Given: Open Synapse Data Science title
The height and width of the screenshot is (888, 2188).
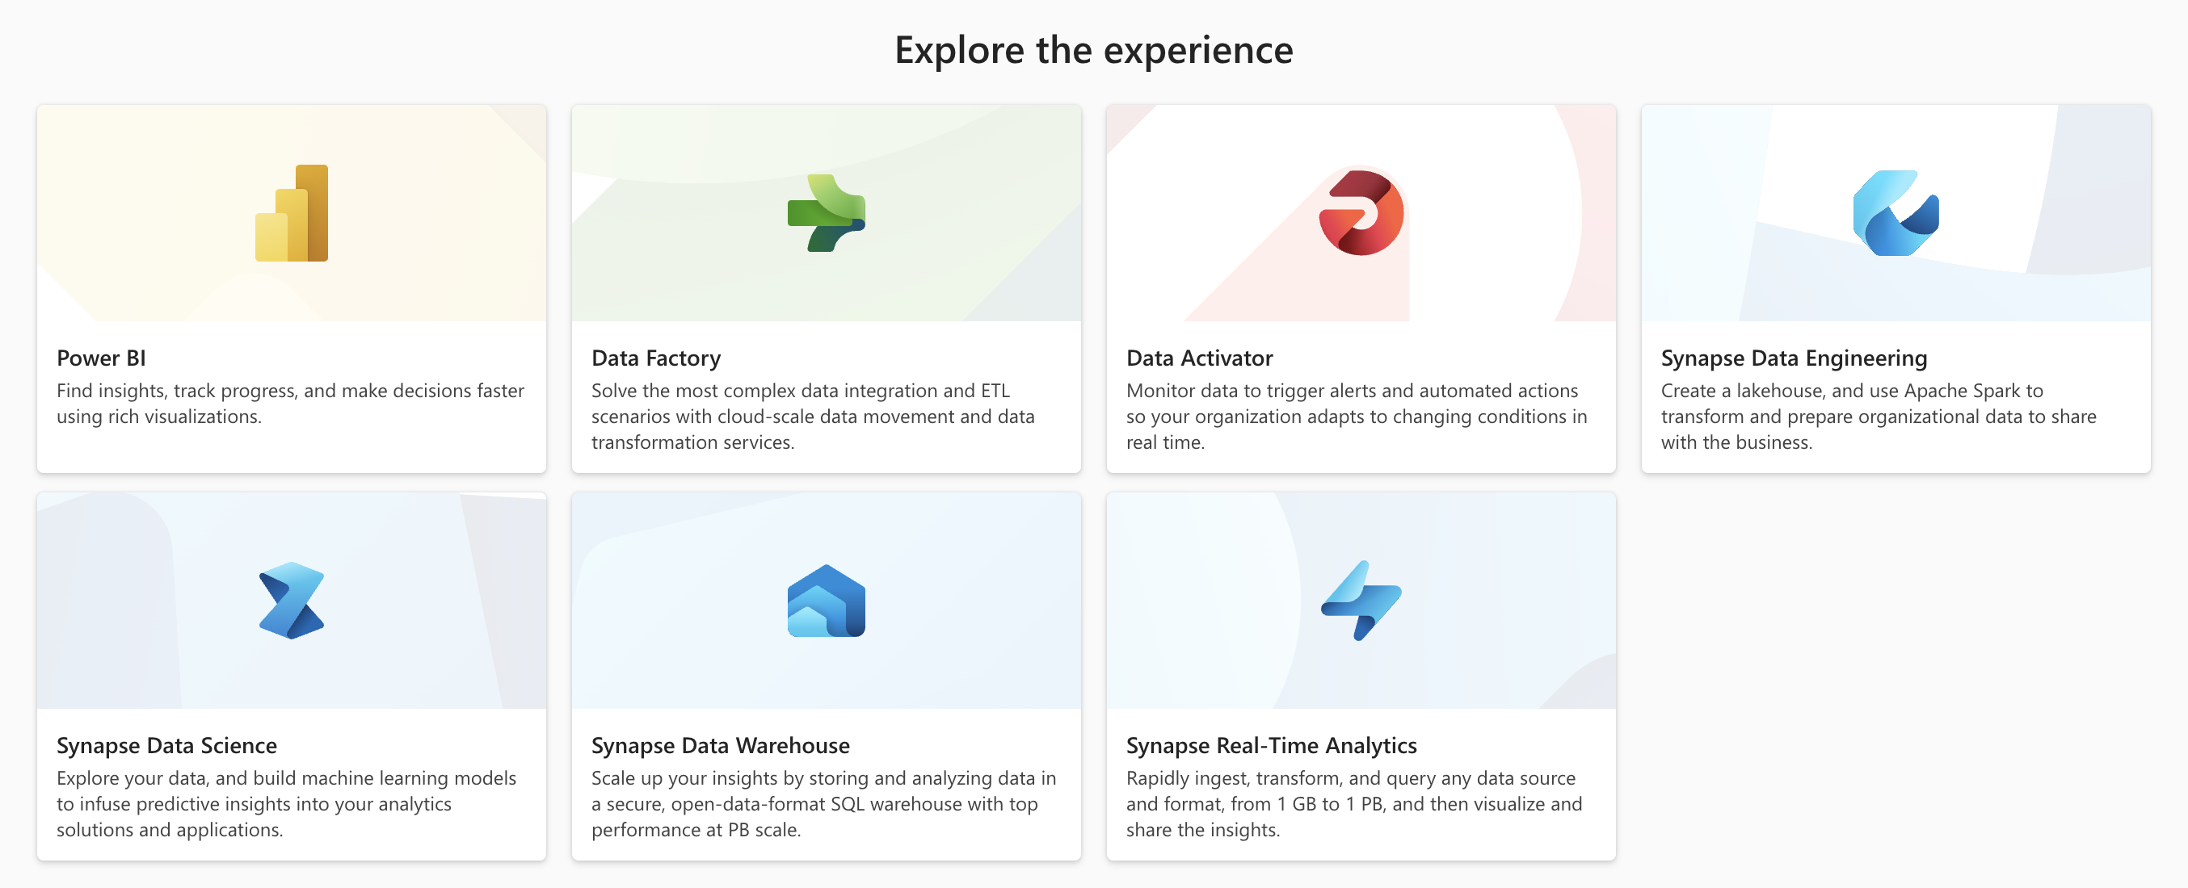Looking at the screenshot, I should (166, 745).
